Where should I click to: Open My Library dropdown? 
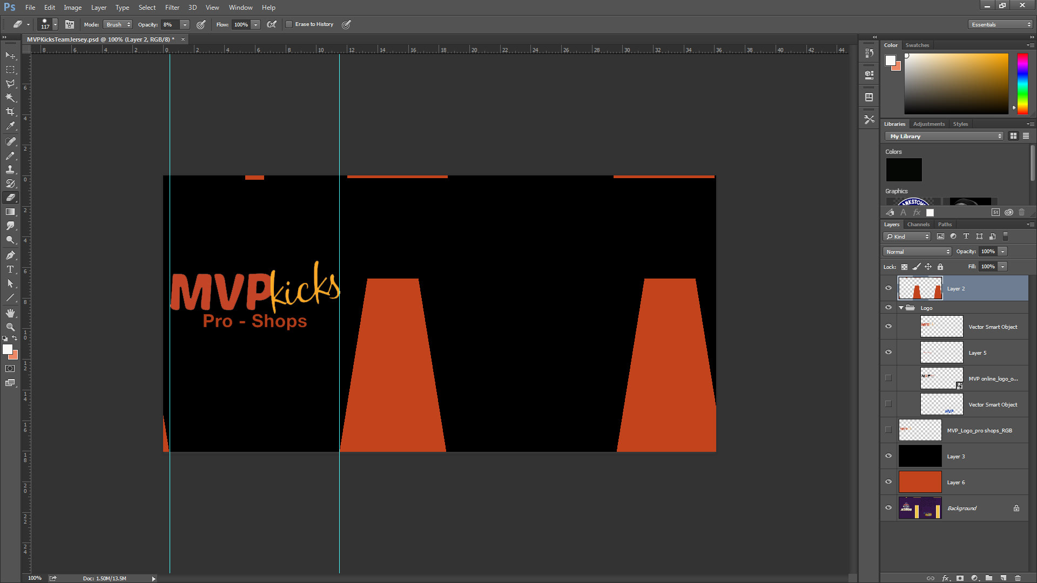pos(944,136)
